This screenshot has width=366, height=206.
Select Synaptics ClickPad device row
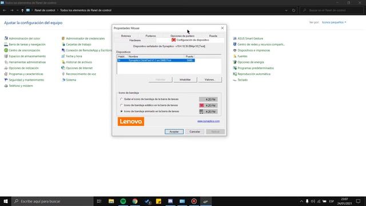[156, 60]
